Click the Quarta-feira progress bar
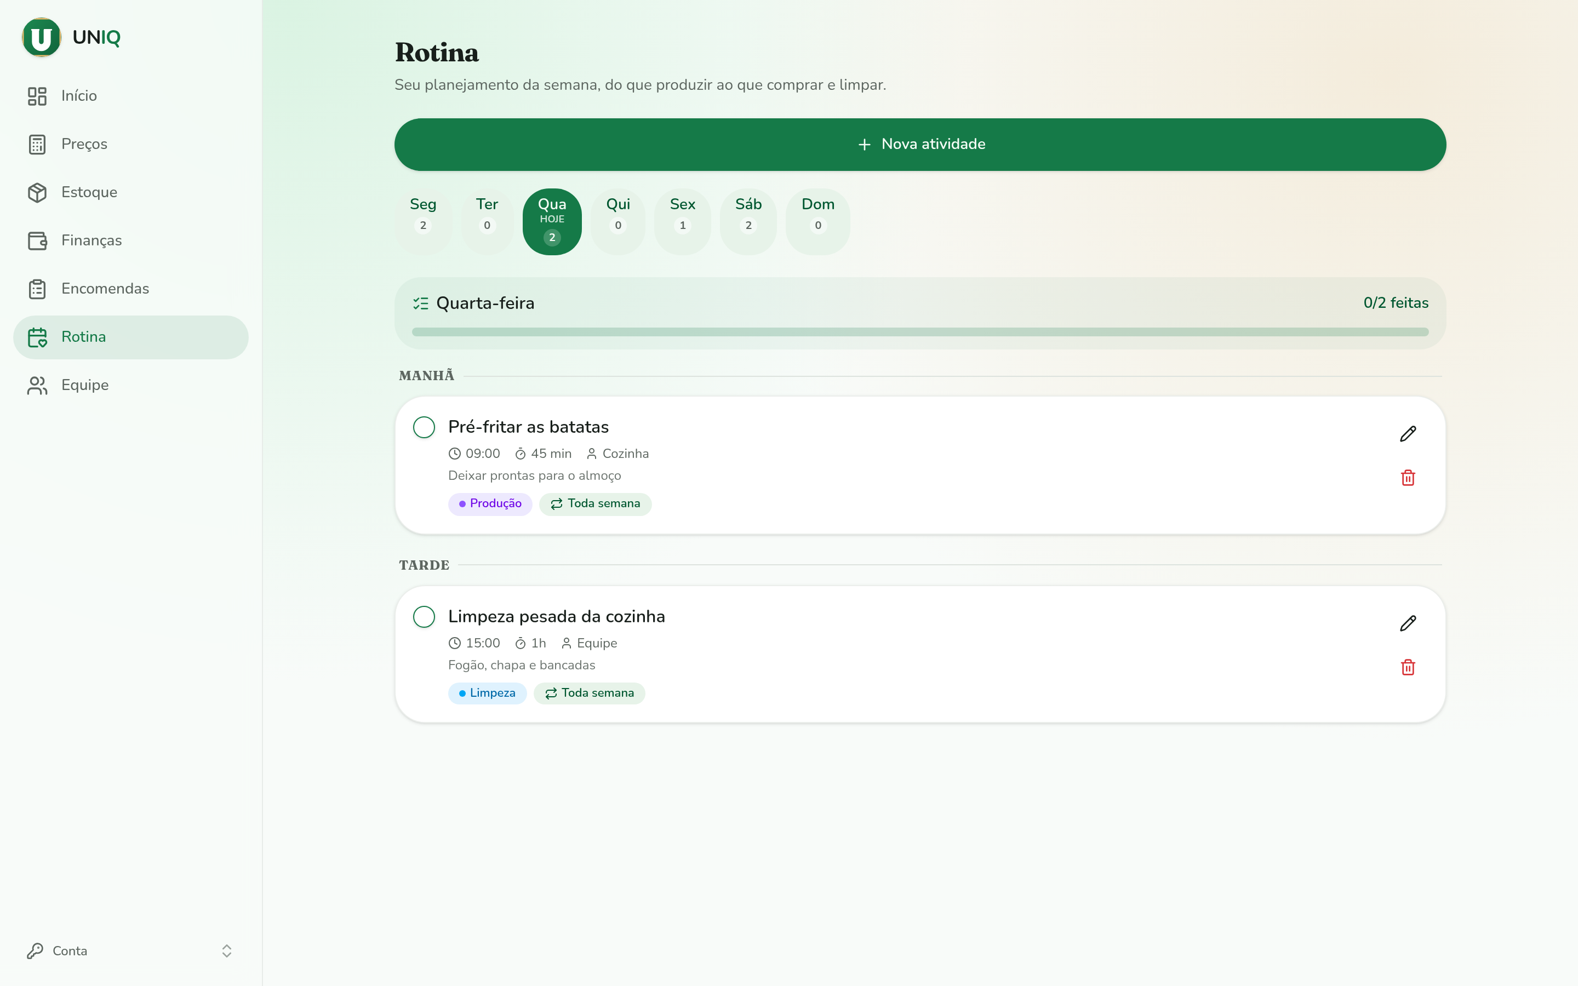Screen dimensions: 1578x986 pos(920,332)
